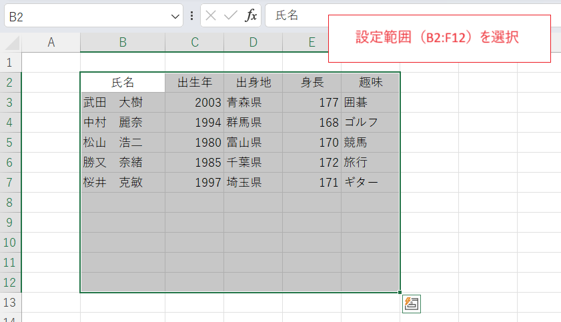Click the cell 松山 浩二
Viewport: 561px width, 322px height.
point(123,143)
